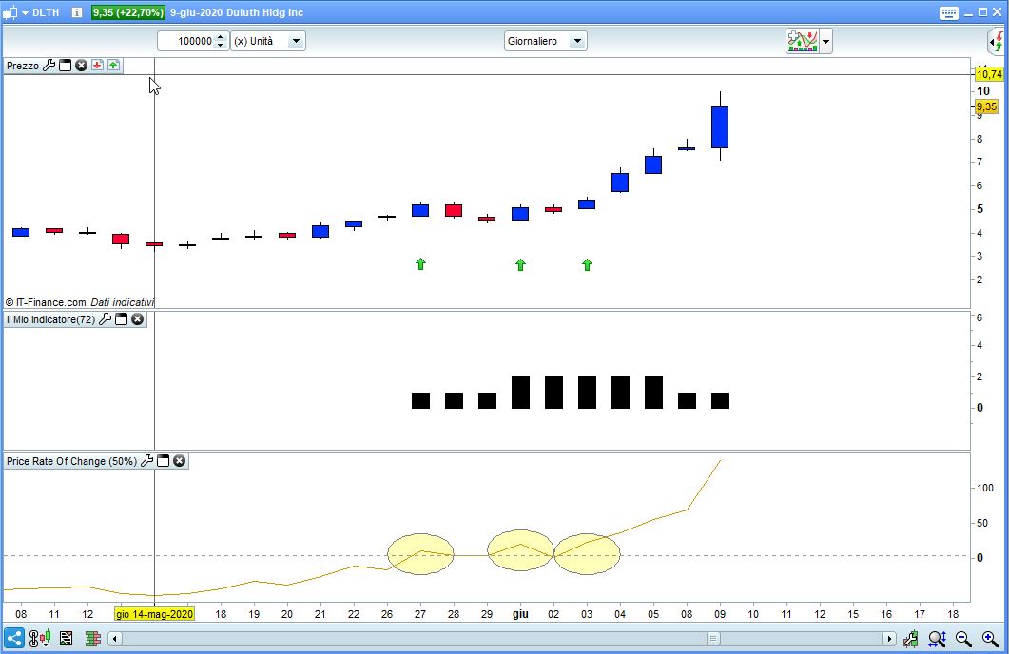Open chart style candlestick icon in title bar

pyautogui.click(x=10, y=12)
